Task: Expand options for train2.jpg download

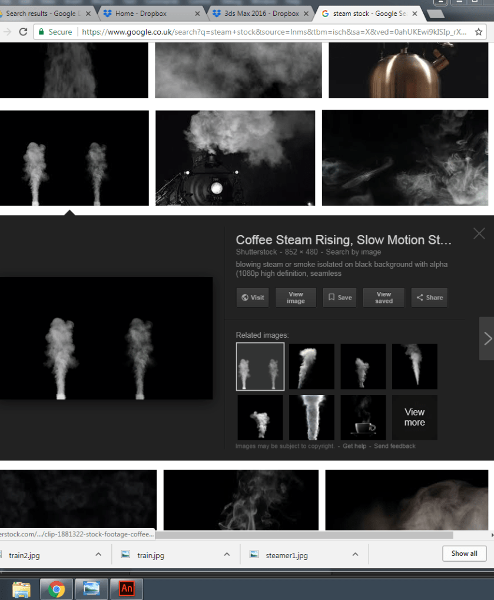Action: coord(98,555)
